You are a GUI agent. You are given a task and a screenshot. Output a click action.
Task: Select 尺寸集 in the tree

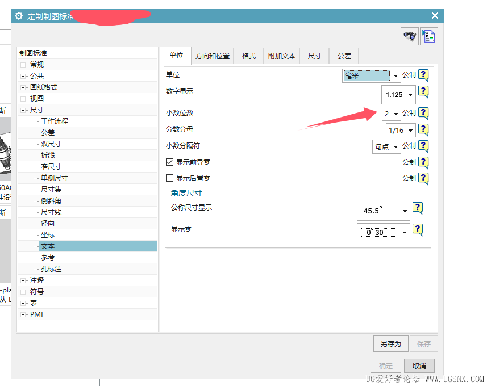pyautogui.click(x=51, y=190)
